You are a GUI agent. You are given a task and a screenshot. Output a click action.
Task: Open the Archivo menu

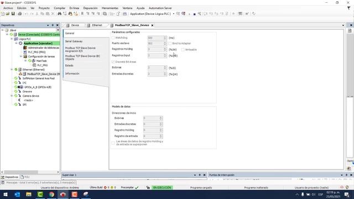[x=8, y=8]
